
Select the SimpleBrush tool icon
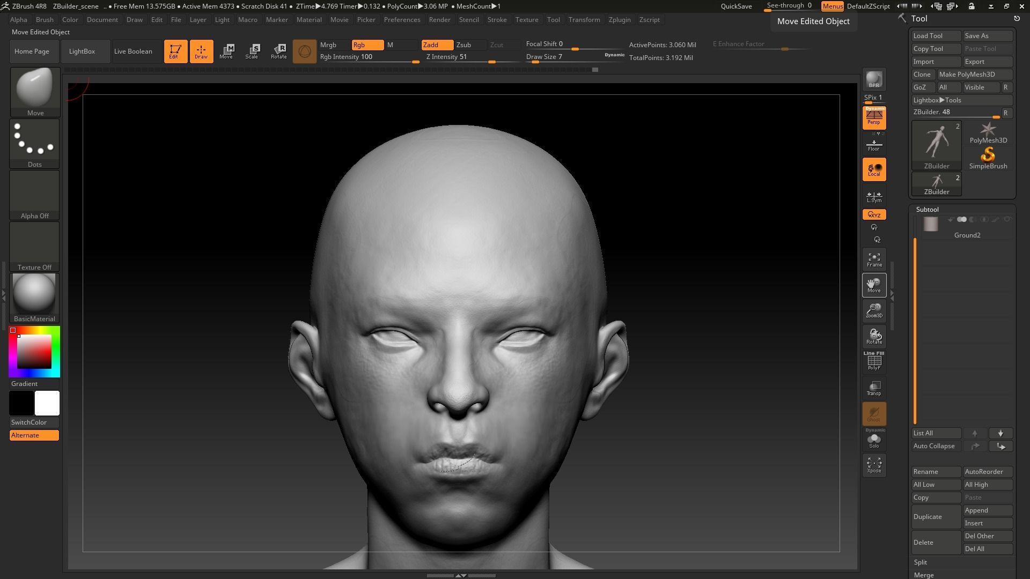(988, 158)
